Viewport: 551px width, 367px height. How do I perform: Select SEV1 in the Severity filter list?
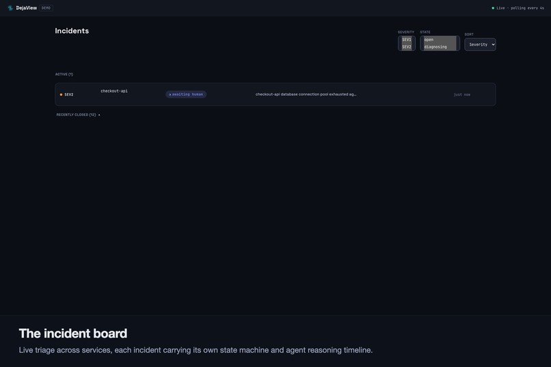[x=407, y=40]
